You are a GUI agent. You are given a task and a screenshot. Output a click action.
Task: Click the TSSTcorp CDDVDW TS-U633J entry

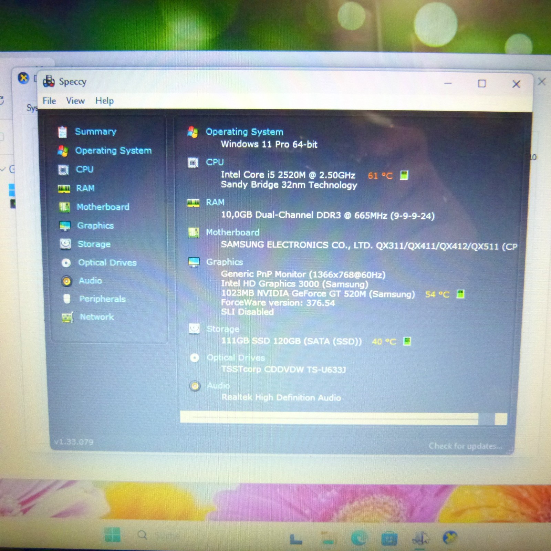pos(283,369)
